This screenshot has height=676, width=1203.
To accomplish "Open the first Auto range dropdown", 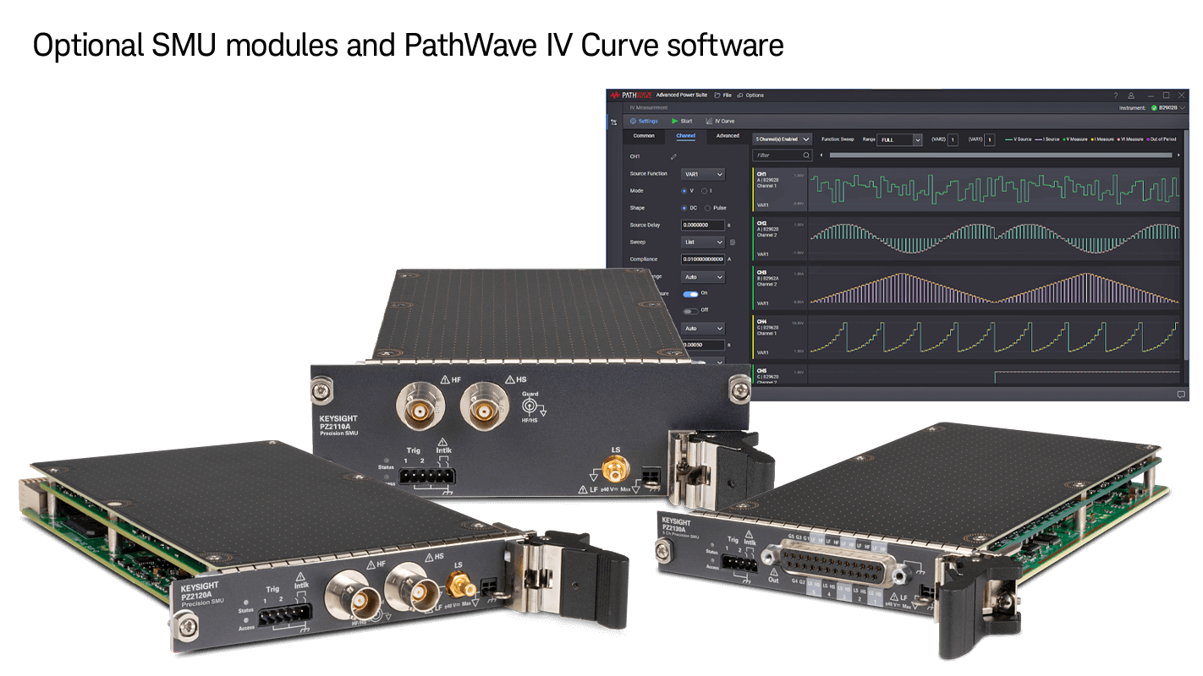I will coord(703,276).
